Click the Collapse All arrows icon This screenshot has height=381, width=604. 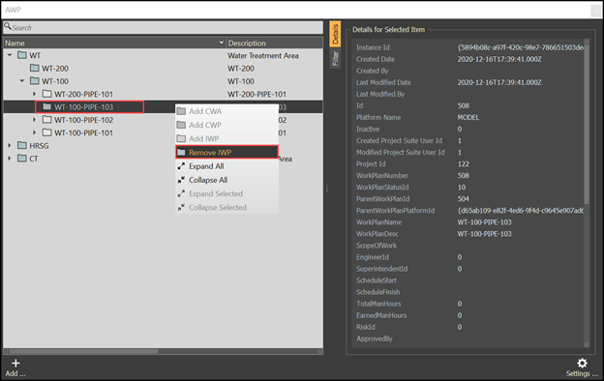pos(181,180)
